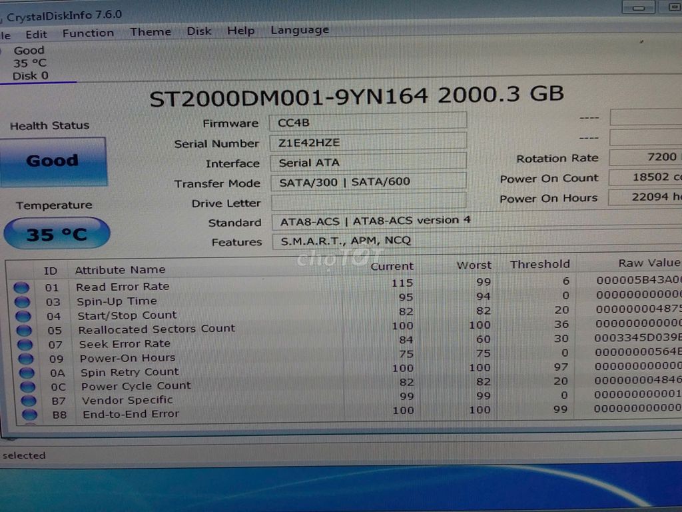Click worst value 60 of Seek Error Rate
Screen dimensions: 682x512
click(x=484, y=339)
